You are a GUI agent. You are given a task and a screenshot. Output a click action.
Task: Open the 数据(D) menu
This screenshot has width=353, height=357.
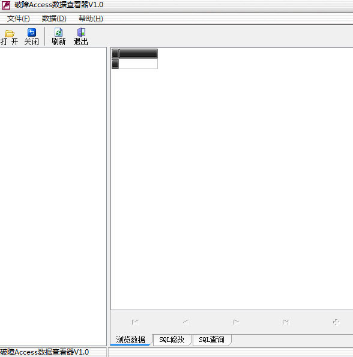point(54,19)
